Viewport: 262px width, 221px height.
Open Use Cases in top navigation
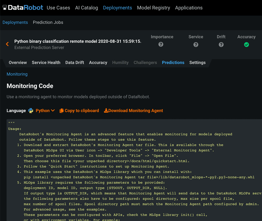click(58, 8)
